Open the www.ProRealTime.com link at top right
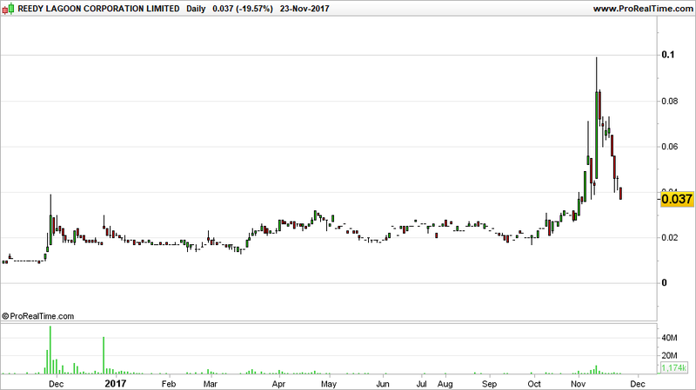Viewport: 696px width, 390px height. (643, 9)
